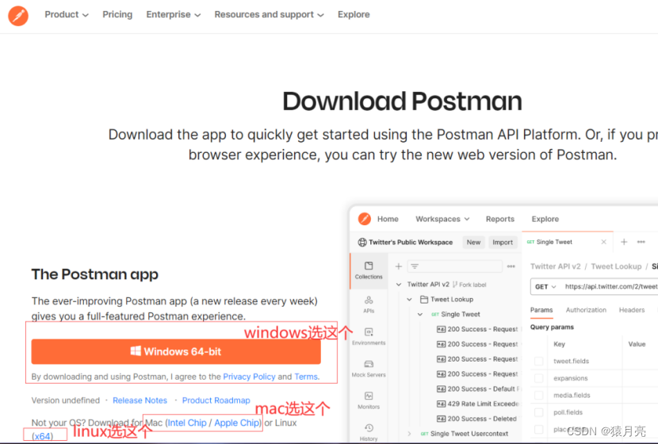Add a new request tab with plus
This screenshot has width=658, height=444.
click(624, 242)
